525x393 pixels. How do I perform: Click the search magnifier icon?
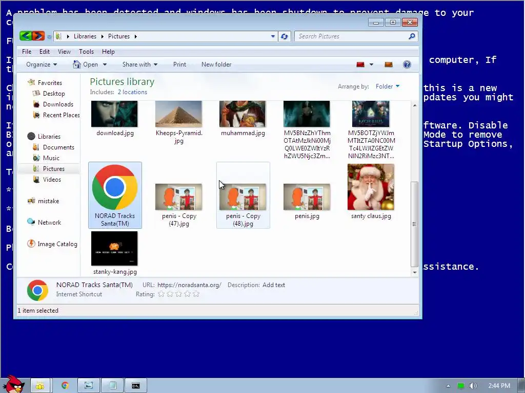(412, 36)
